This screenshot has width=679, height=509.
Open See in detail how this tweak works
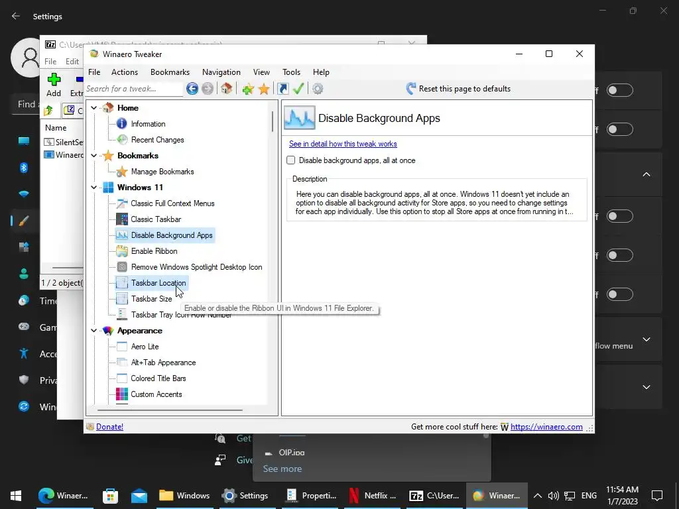[x=343, y=144]
